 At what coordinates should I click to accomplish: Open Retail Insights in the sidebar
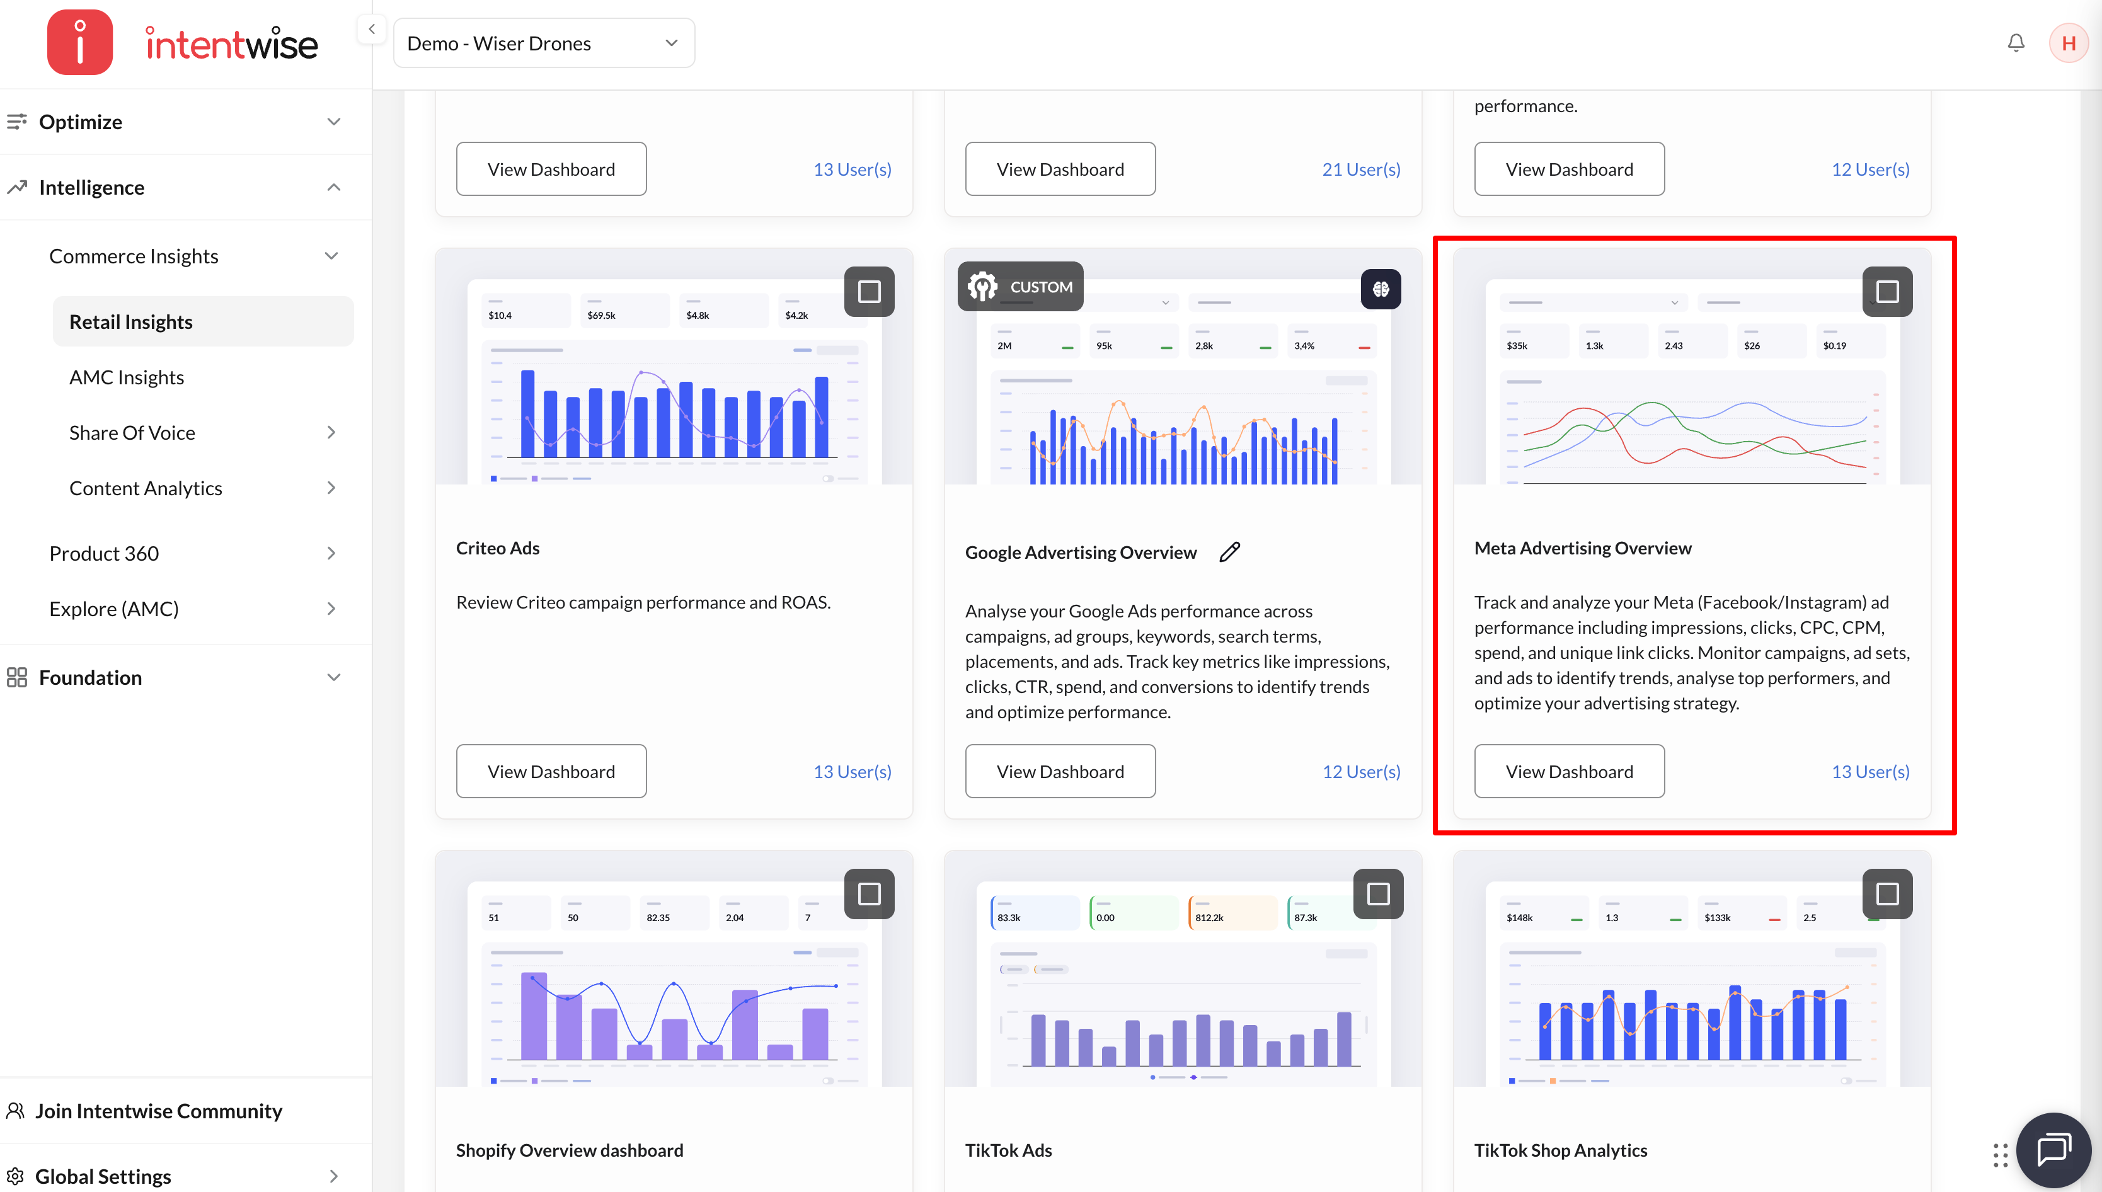(x=203, y=322)
